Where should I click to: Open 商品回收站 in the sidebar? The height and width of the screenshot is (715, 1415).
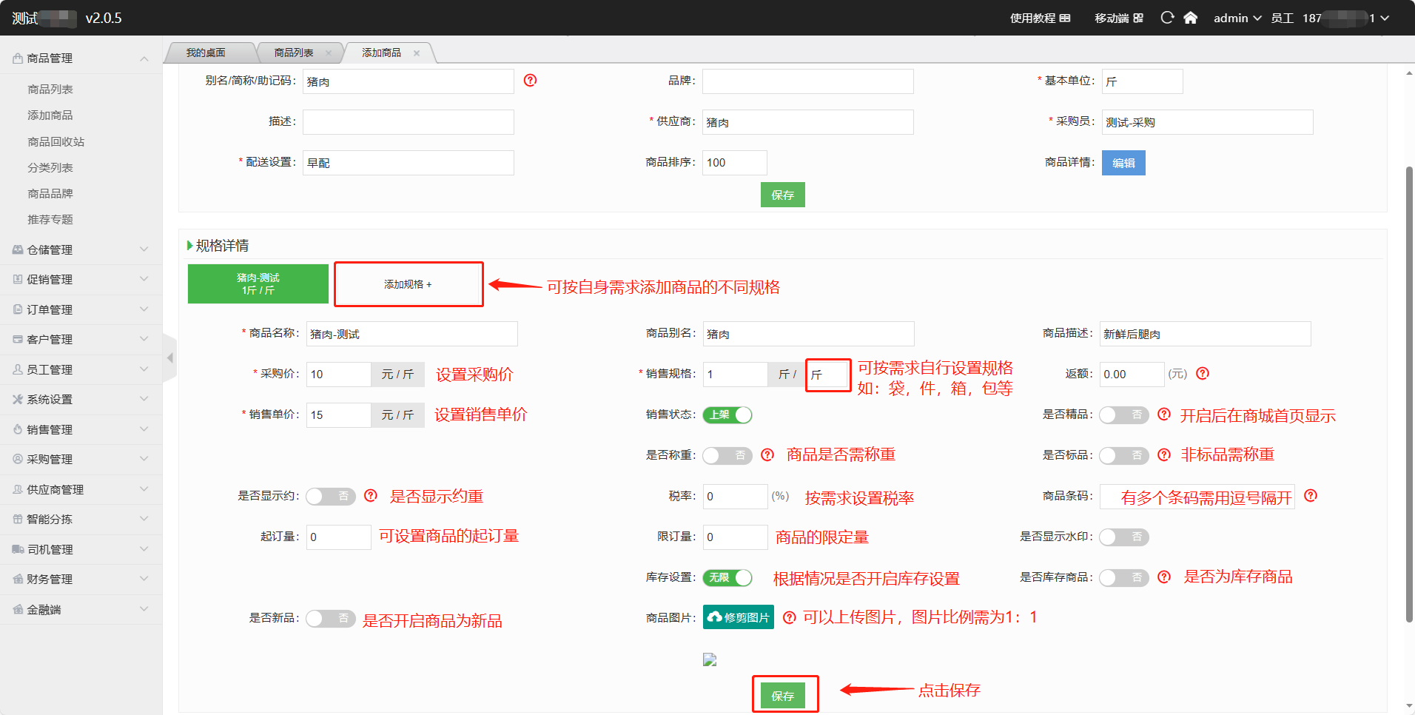56,142
